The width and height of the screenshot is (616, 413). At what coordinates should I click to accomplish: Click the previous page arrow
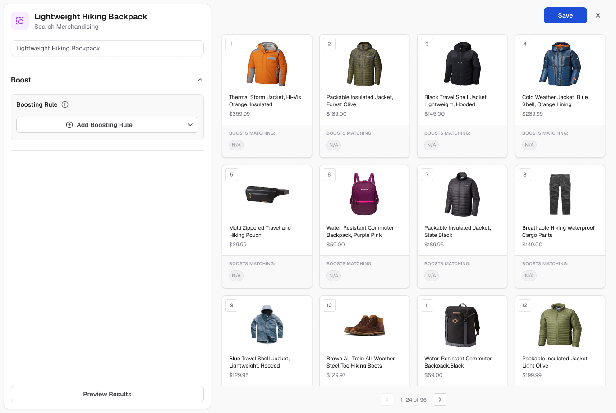click(x=387, y=399)
